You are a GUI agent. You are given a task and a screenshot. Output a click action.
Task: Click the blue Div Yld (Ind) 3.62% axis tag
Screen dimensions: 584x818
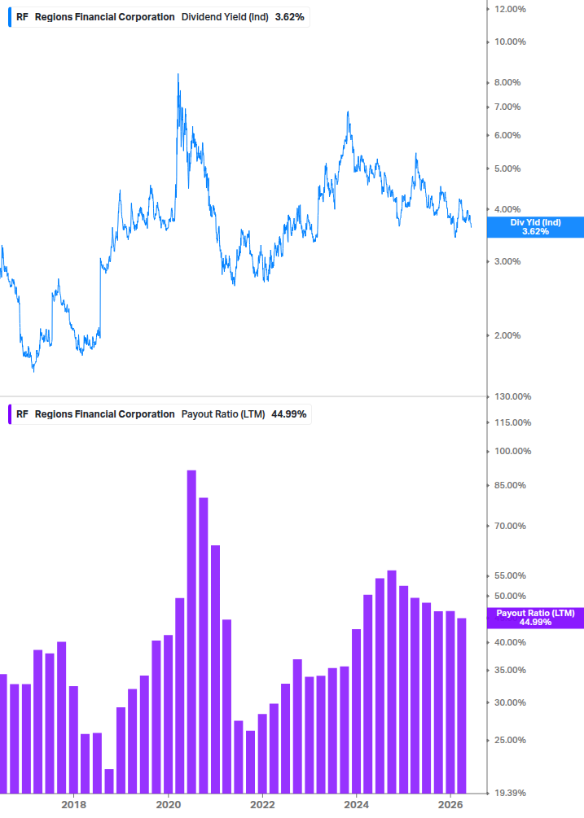coord(535,227)
